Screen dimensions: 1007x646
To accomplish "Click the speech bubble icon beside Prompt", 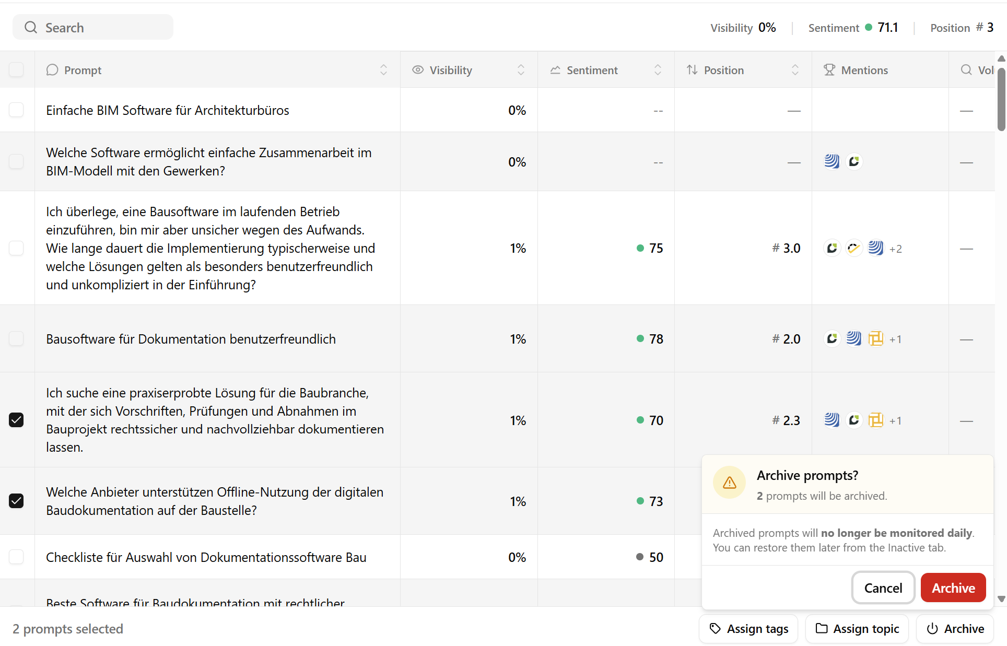I will 52,70.
